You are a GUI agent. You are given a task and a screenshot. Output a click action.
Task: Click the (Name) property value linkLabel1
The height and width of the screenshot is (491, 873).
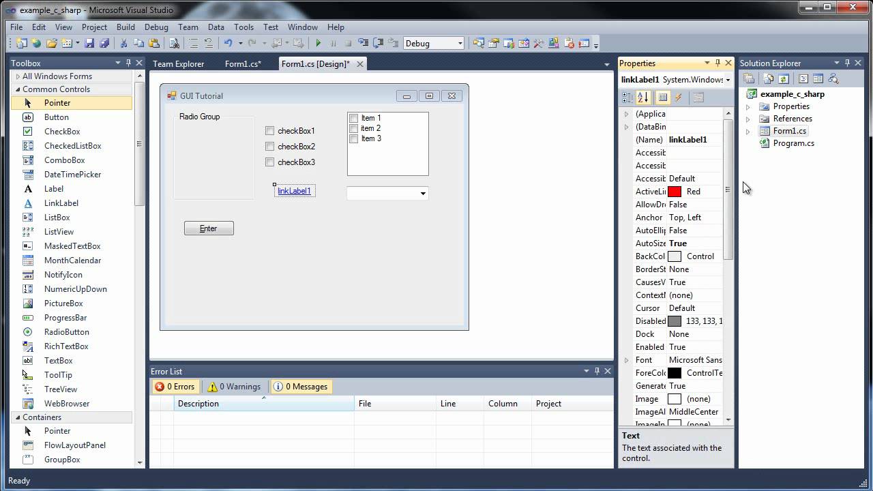pos(687,140)
